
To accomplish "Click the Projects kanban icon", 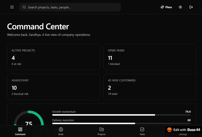I will [x=102, y=129].
